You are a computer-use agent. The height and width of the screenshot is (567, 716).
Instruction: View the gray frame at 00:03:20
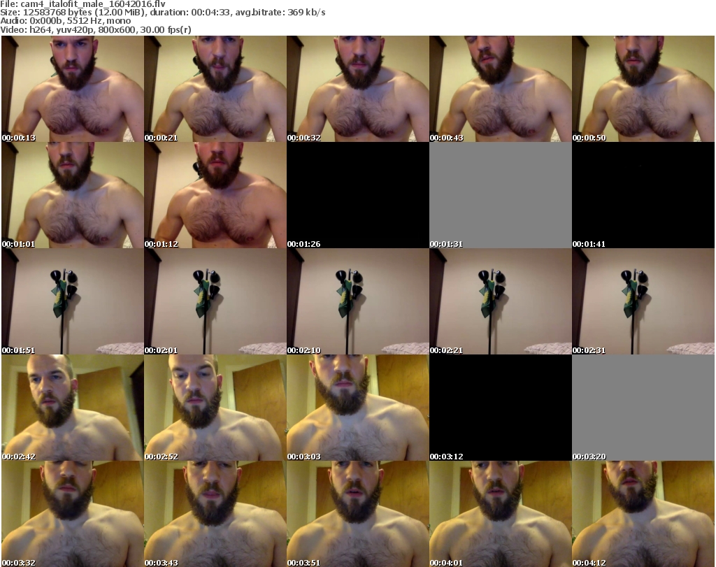[643, 408]
